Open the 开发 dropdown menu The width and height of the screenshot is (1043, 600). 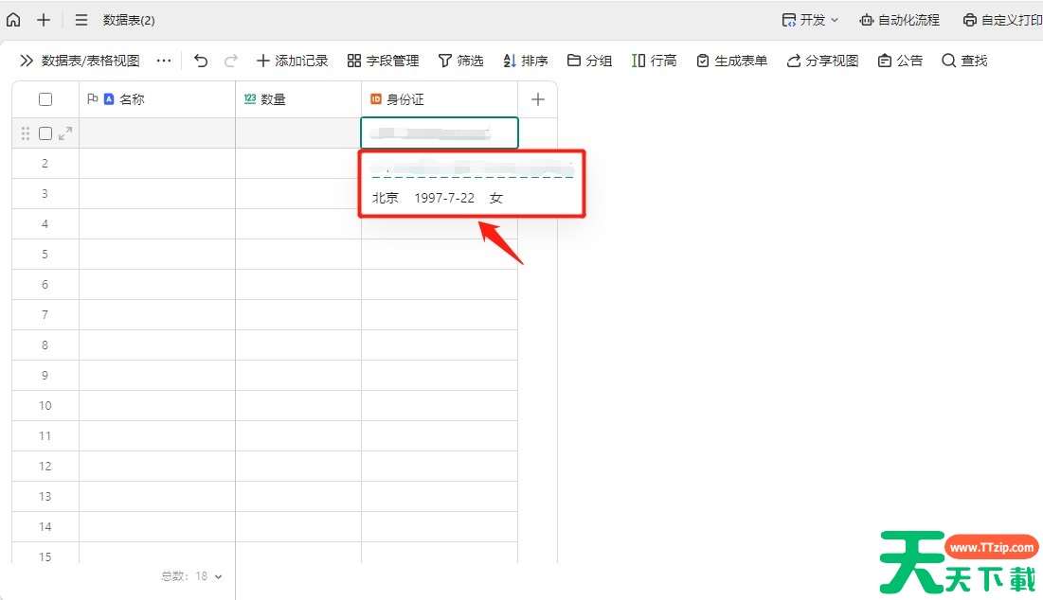pos(810,20)
